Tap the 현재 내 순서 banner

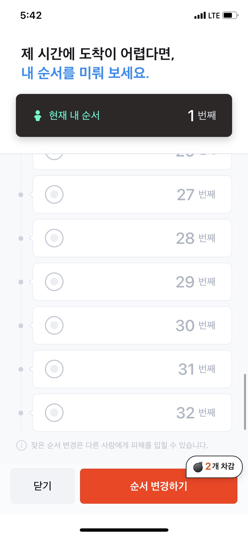pos(124,115)
